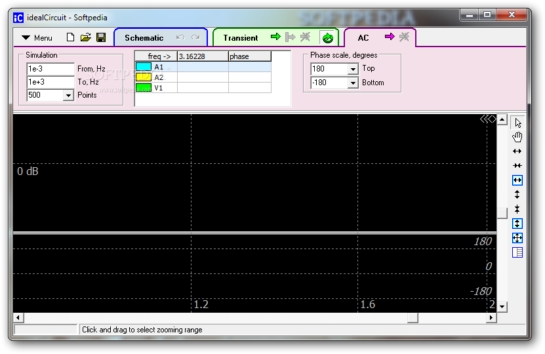The width and height of the screenshot is (545, 354).
Task: Select the arrow pointer tool
Action: coord(517,123)
